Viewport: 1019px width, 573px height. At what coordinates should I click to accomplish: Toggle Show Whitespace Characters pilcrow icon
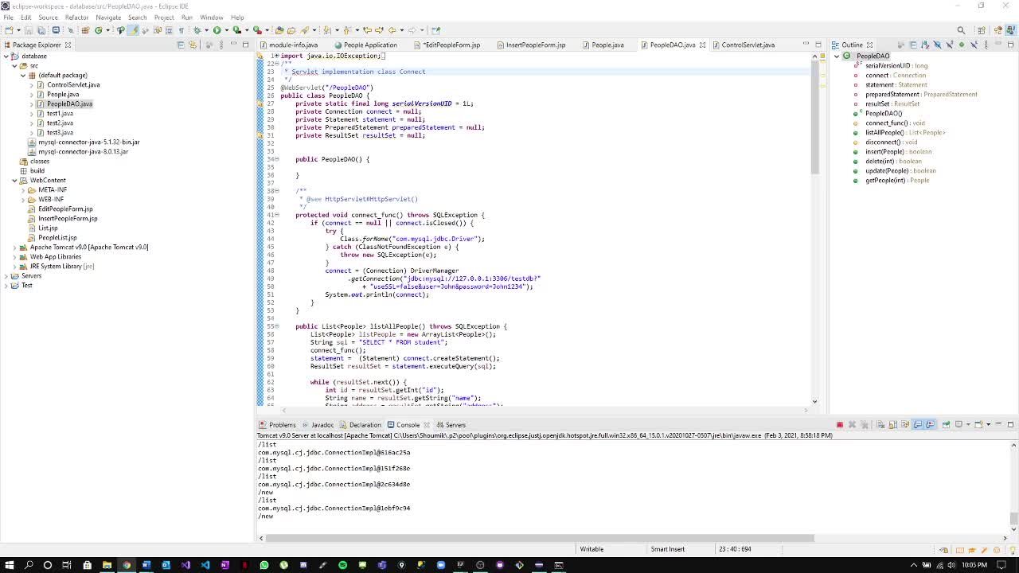[181, 30]
